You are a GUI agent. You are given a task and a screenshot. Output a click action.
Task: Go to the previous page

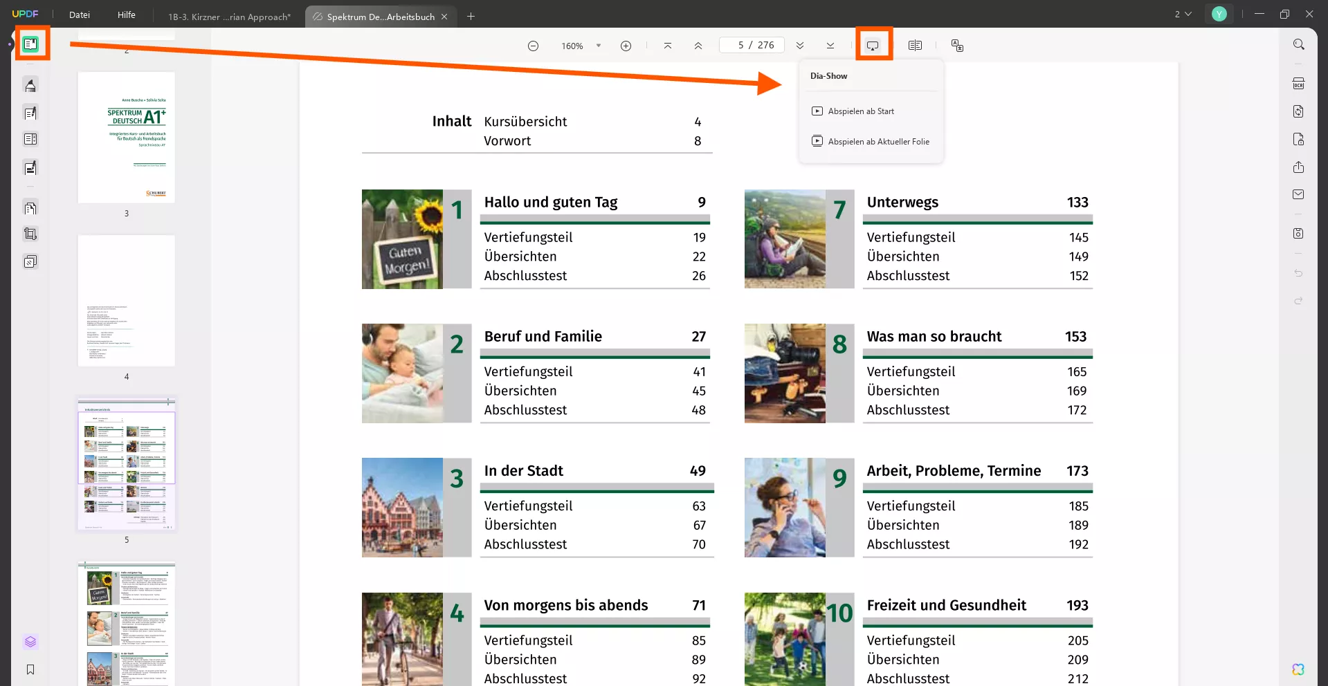pos(698,46)
